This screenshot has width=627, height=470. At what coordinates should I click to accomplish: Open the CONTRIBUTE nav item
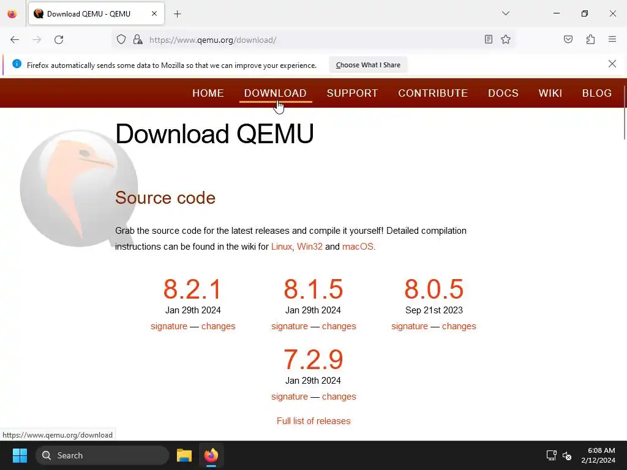click(433, 93)
